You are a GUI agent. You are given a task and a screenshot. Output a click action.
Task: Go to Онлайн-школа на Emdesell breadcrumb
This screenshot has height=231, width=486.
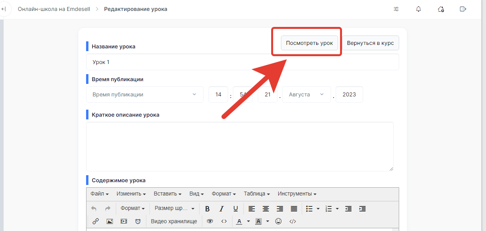click(x=54, y=9)
